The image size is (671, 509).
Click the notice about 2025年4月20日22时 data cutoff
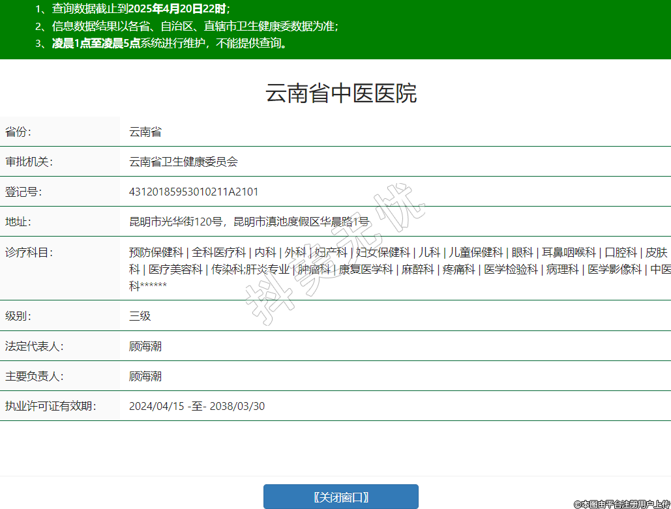coord(140,8)
